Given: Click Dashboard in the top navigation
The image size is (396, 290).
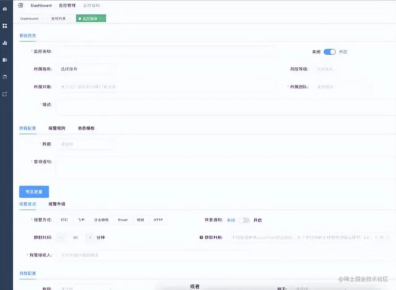Looking at the screenshot, I should [41, 6].
